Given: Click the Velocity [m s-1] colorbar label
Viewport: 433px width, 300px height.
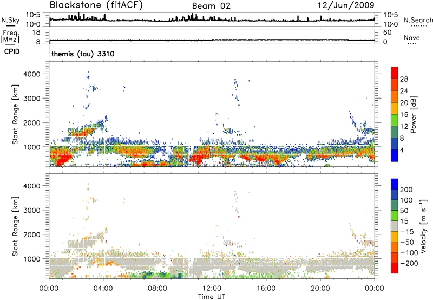Looking at the screenshot, I should point(423,226).
